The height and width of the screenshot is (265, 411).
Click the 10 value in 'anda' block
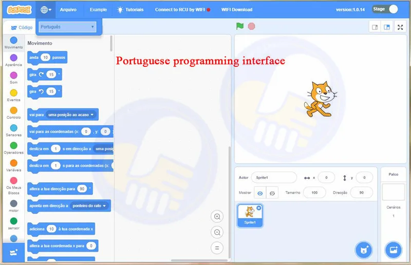(45, 58)
